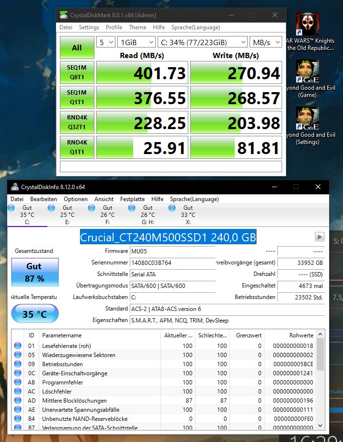Click the total writes value 33952 GB

tap(301, 263)
